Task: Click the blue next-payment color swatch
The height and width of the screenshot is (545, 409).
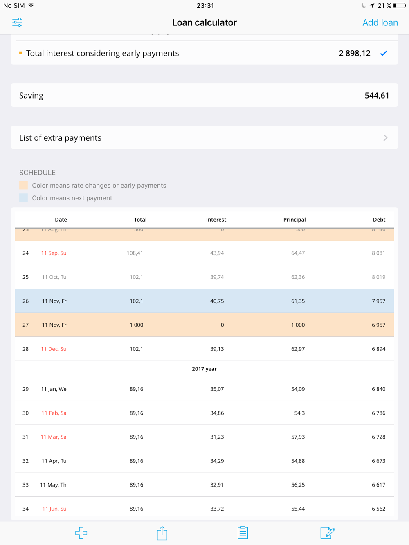Action: click(24, 198)
